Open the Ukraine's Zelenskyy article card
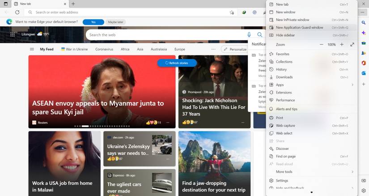Viewport: 369px width, 196px height. tap(140, 149)
